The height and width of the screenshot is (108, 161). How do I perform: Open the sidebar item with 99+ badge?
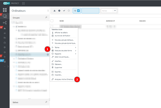tap(5, 62)
